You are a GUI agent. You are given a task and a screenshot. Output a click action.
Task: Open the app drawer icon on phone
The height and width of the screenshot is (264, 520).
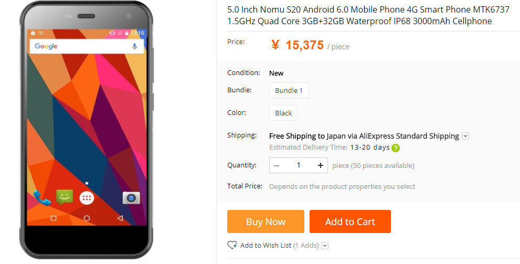(x=87, y=198)
